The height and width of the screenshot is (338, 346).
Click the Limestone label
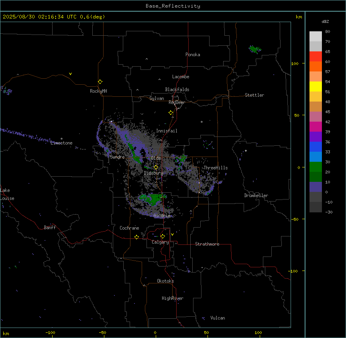[x=61, y=143]
